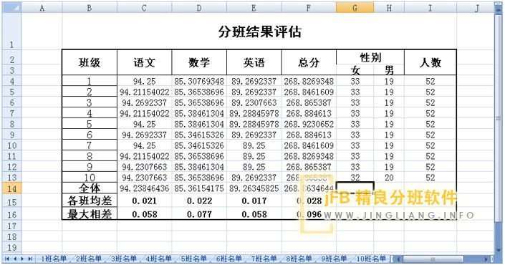The width and height of the screenshot is (505, 265).
Task: Select column I header
Action: pyautogui.click(x=431, y=8)
